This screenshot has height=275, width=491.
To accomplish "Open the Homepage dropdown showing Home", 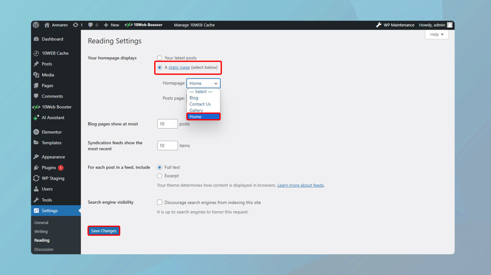I will point(203,83).
